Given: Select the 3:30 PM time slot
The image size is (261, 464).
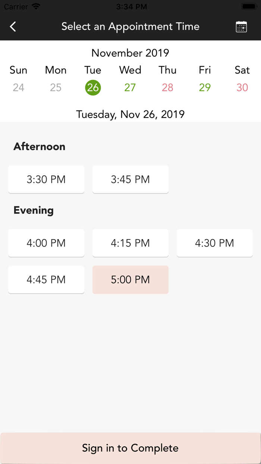Looking at the screenshot, I should tap(46, 179).
